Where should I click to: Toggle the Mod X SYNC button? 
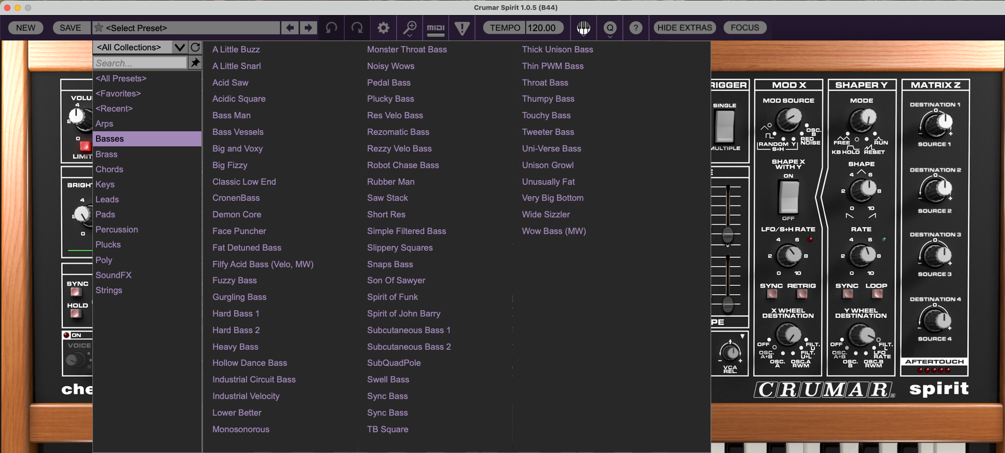point(772,294)
